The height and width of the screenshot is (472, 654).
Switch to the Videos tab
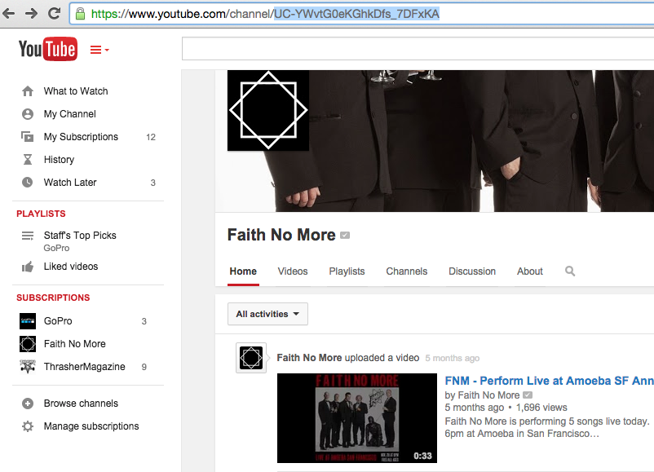pos(293,271)
